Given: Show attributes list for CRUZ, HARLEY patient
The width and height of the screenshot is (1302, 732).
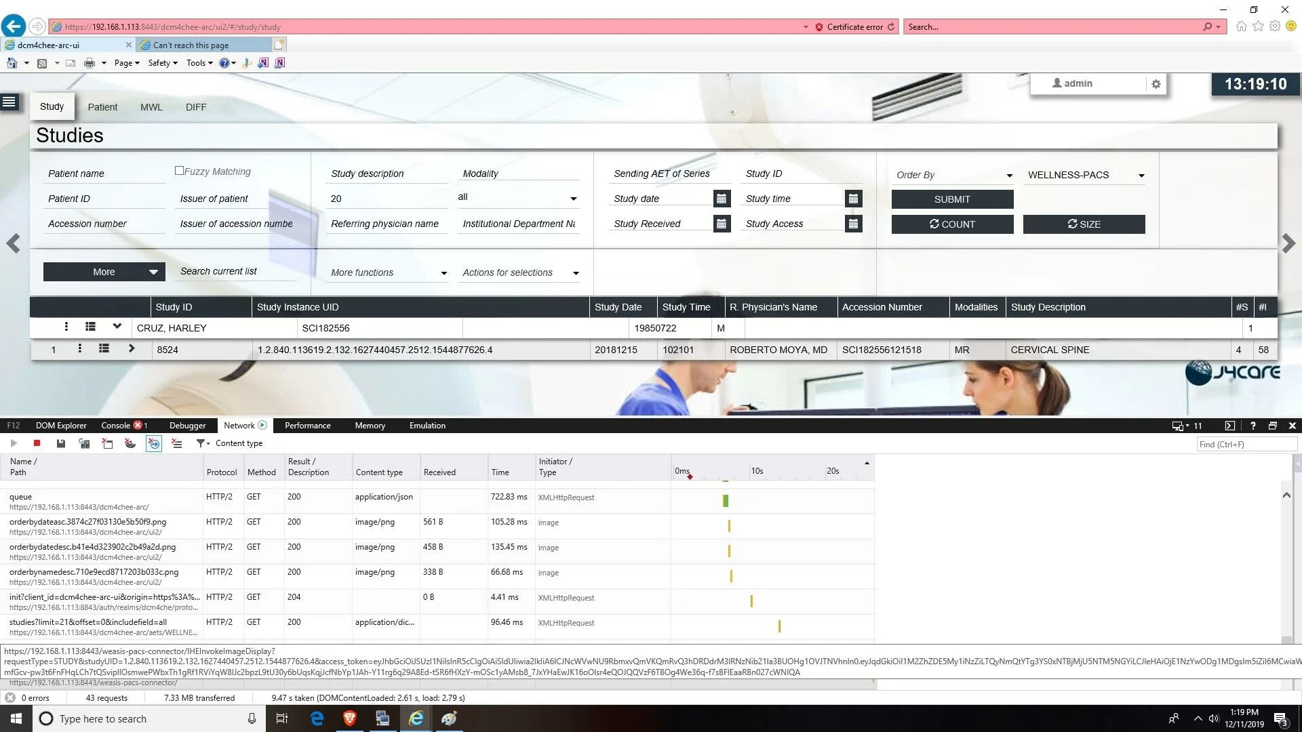Looking at the screenshot, I should pos(90,327).
